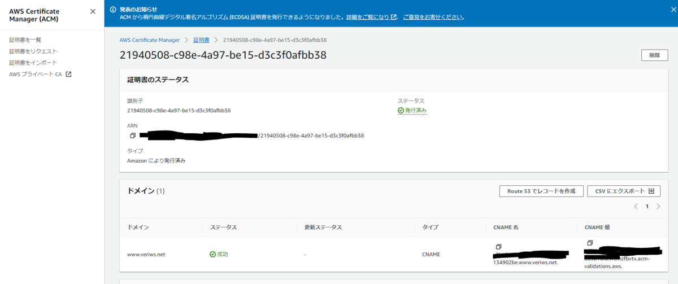Image resolution: width=678 pixels, height=284 pixels.
Task: Open 証明書を一覧 in sidebar
Action: pos(25,40)
